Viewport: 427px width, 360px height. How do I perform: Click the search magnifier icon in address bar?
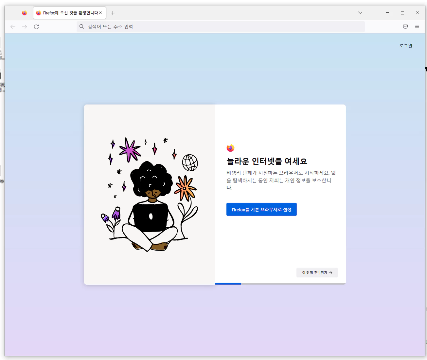click(x=82, y=27)
